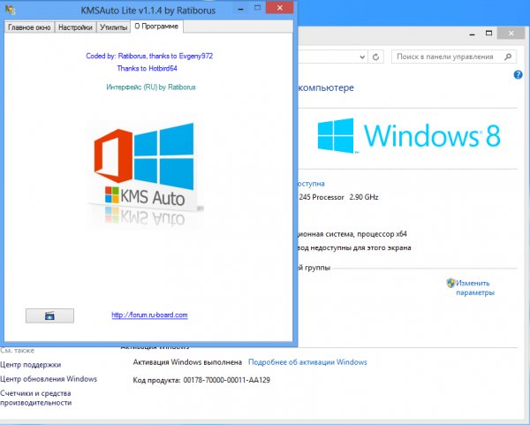Screen dimensions: 530x425
Task: Click the product code 00178-70000-00011-AA129
Action: click(226, 380)
